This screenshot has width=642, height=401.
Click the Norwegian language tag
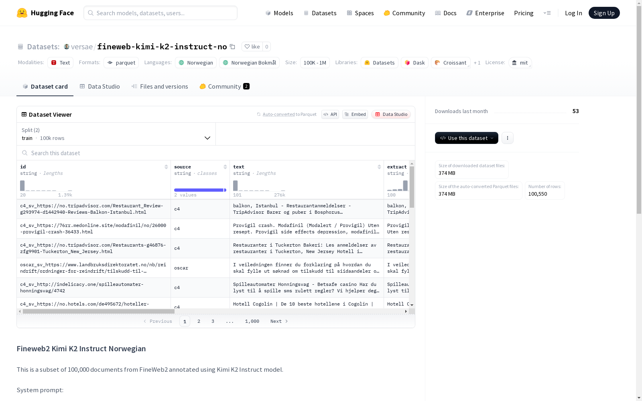(x=196, y=63)
